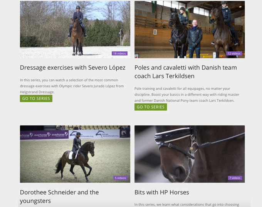Click the everhorse banner in arena photo
This screenshot has height=207, width=262.
point(44,135)
